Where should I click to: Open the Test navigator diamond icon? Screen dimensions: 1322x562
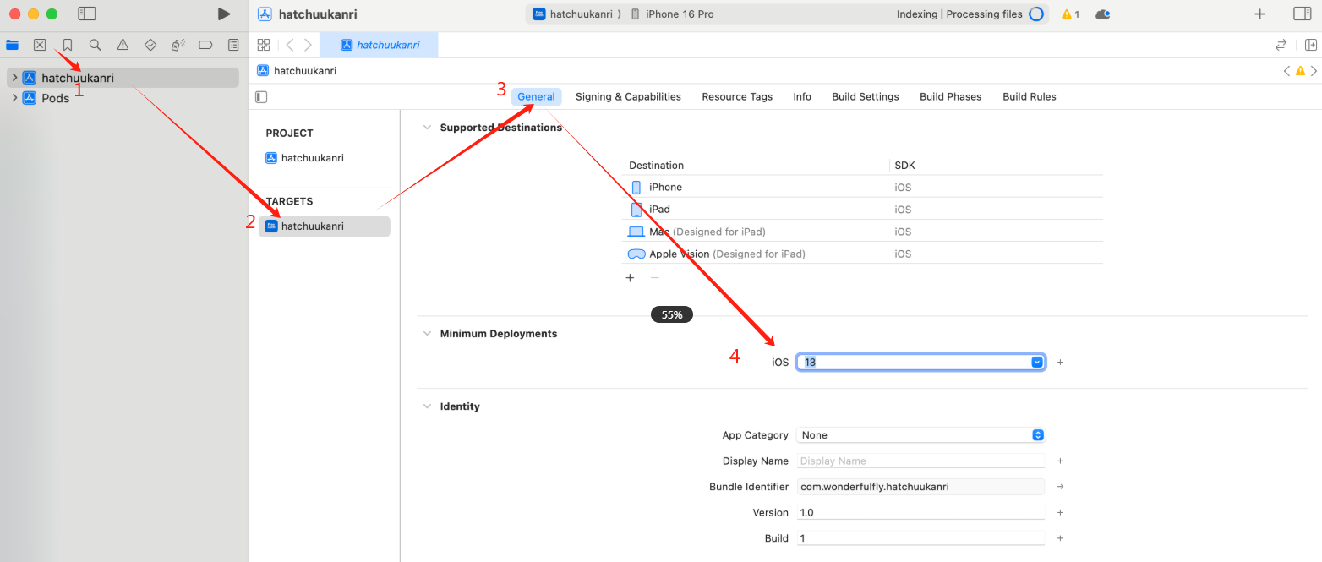pos(150,45)
